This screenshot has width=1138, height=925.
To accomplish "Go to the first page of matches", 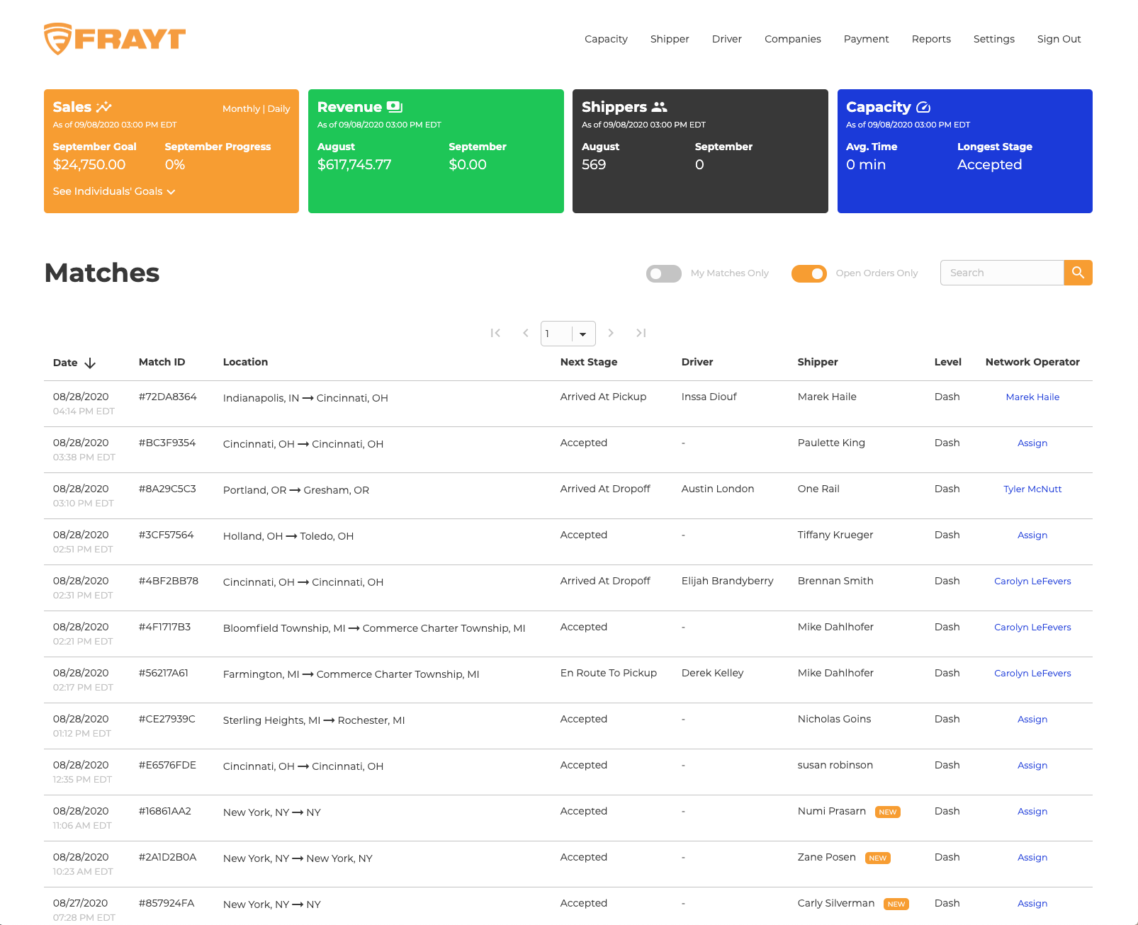I will [495, 333].
